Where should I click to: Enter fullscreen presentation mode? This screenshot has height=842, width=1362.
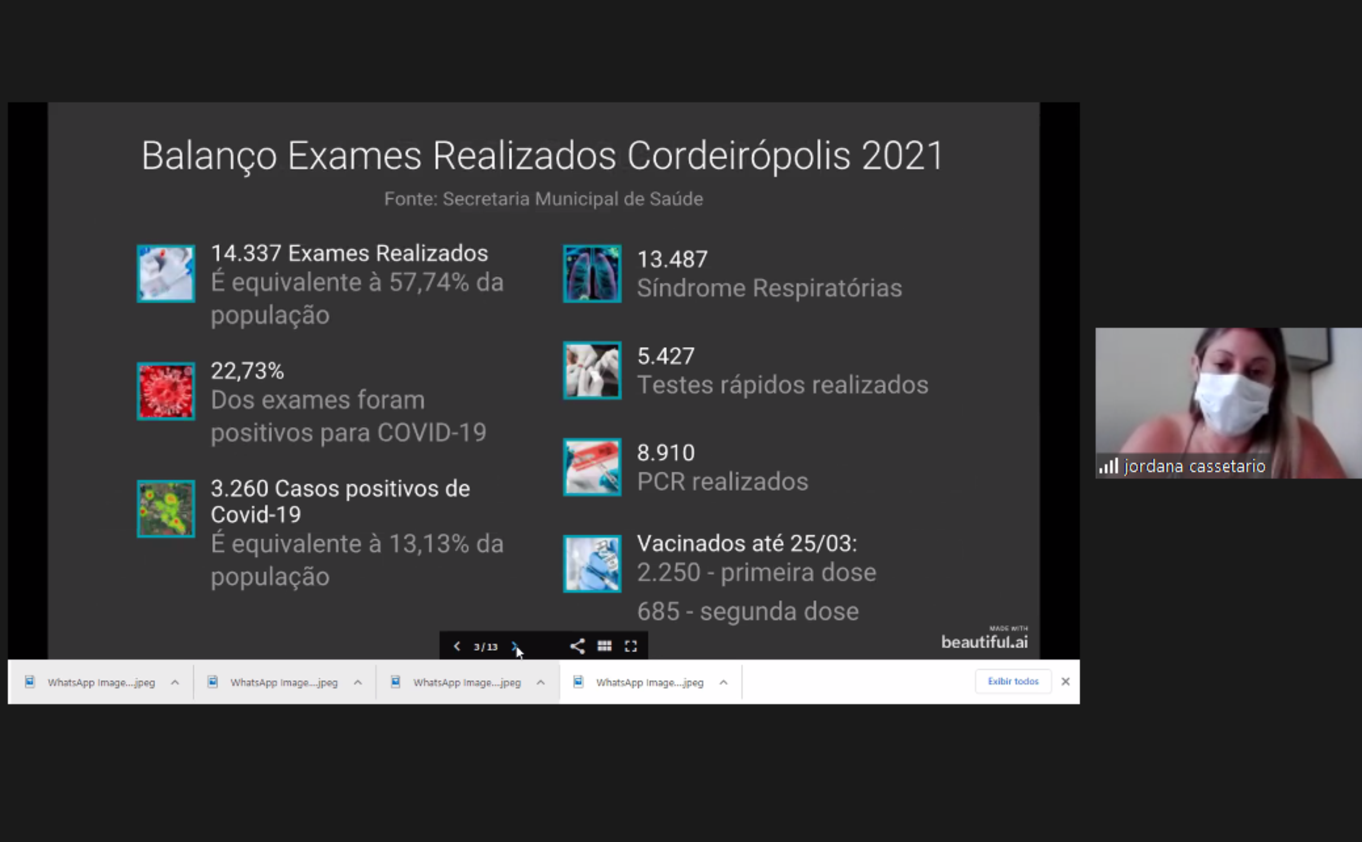click(x=631, y=646)
